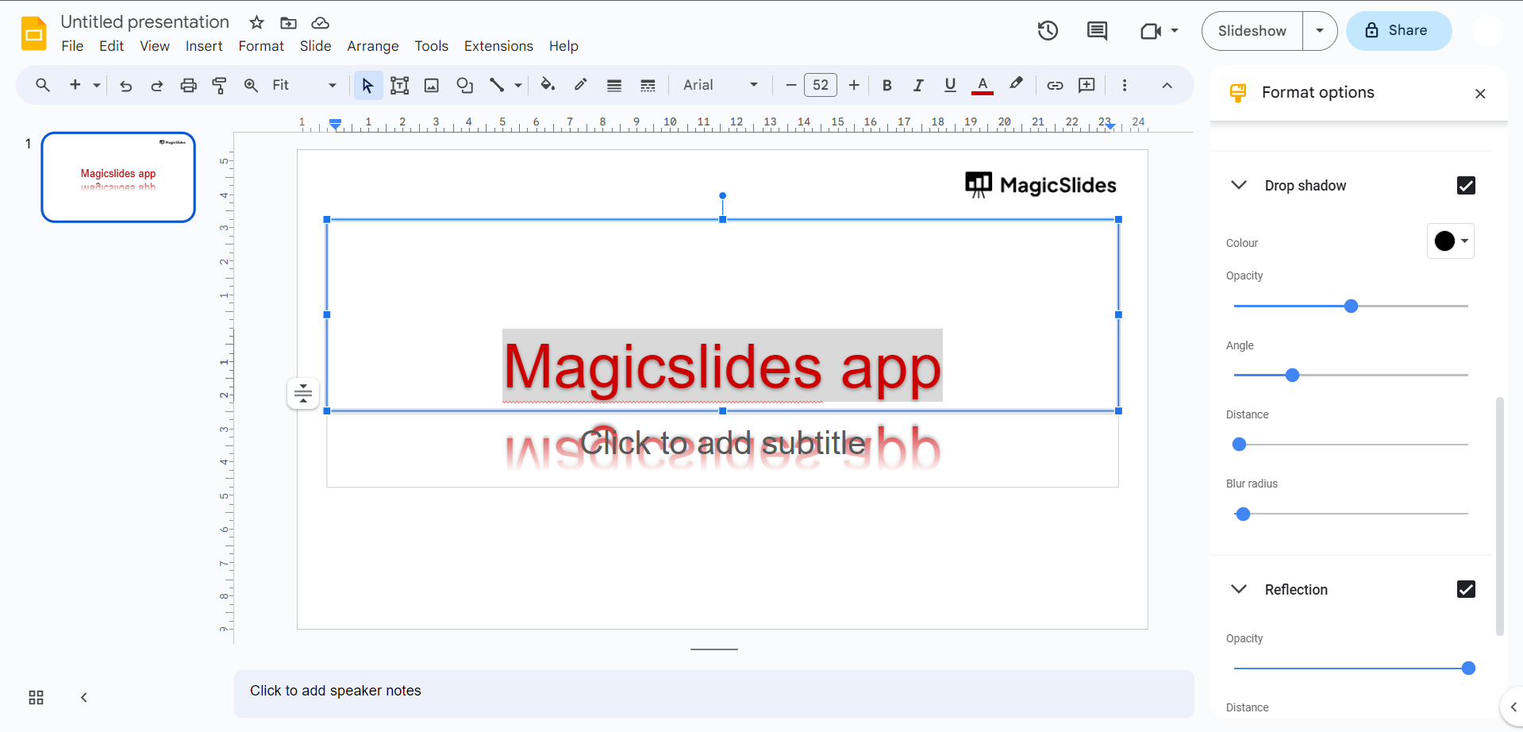The width and height of the screenshot is (1523, 732).
Task: Open the comments panel icon
Action: coord(1097,31)
